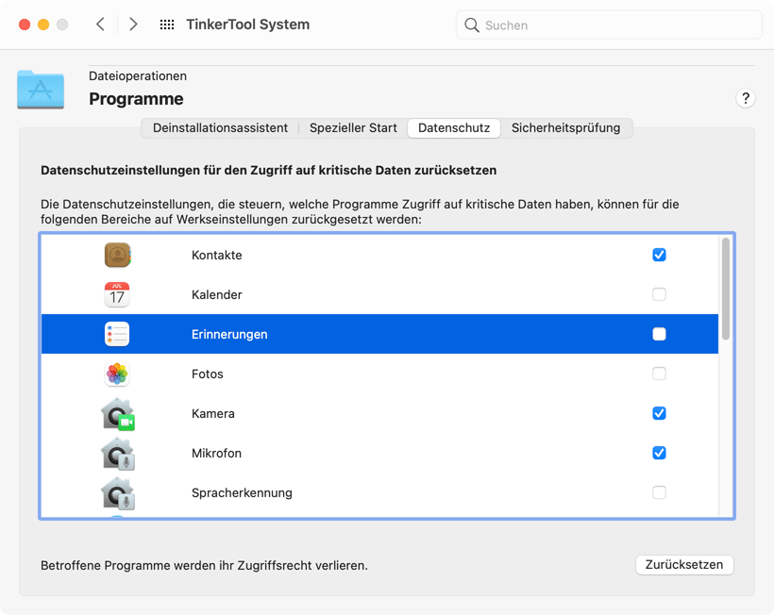Screen dimensions: 774x615
Task: Click the TinkerTool System window title
Action: pyautogui.click(x=248, y=25)
